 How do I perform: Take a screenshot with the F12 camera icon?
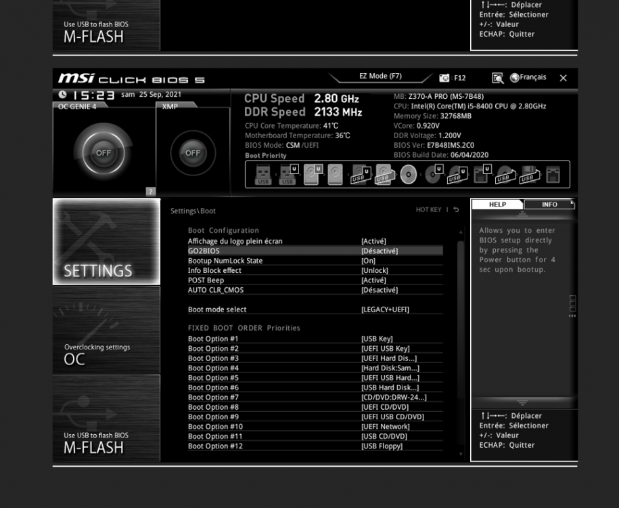(x=444, y=78)
